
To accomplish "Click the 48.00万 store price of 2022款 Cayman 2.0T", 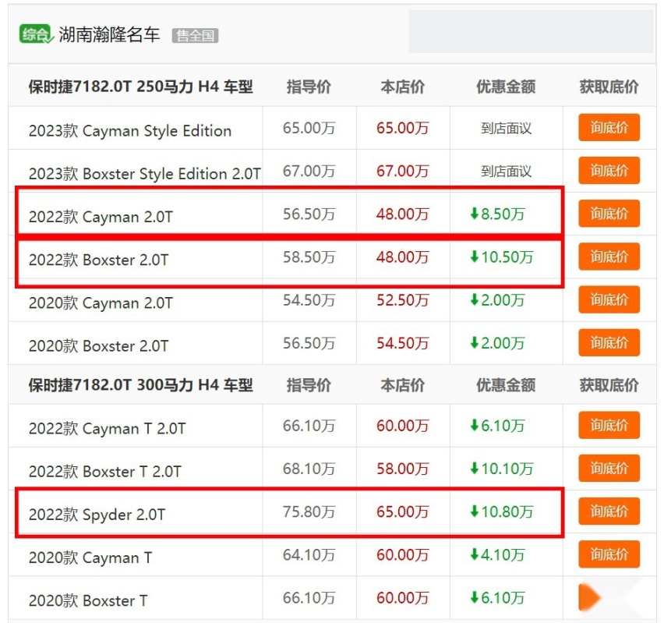I will click(x=403, y=214).
